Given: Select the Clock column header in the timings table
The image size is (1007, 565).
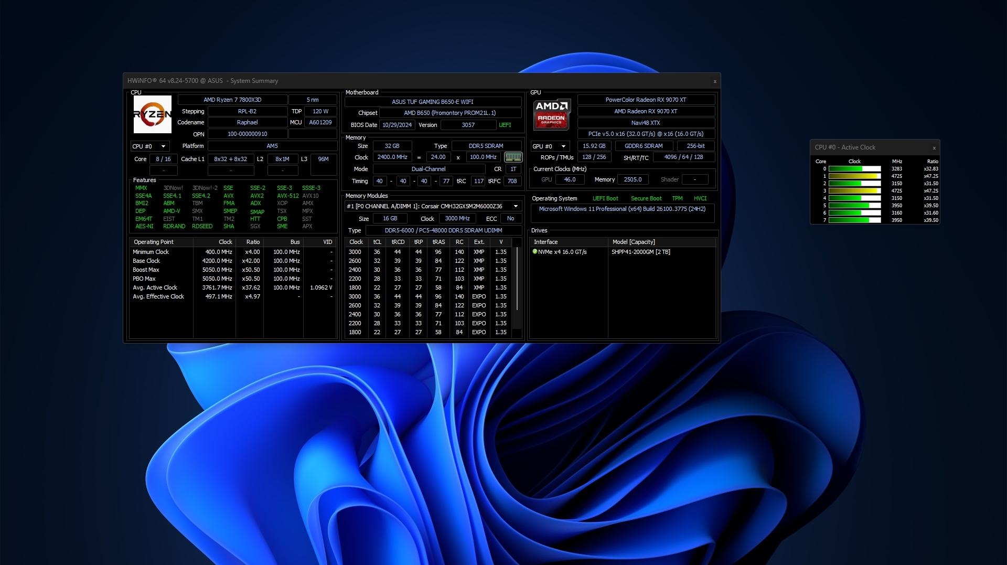Looking at the screenshot, I should point(356,242).
